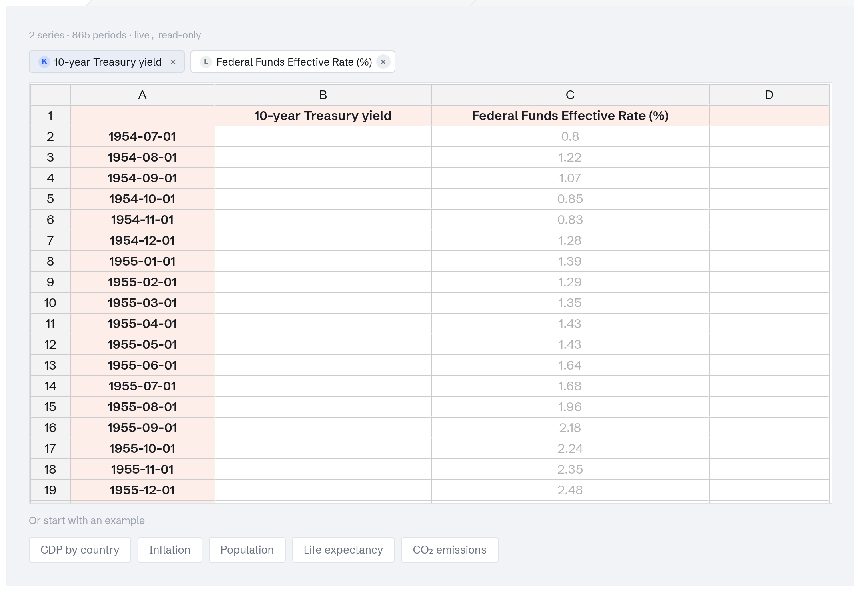This screenshot has width=854, height=592.
Task: Click date cell 1955-04-01
Action: 142,324
